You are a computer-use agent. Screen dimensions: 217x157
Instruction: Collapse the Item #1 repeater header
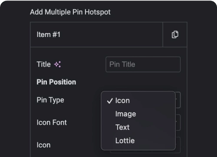96,34
